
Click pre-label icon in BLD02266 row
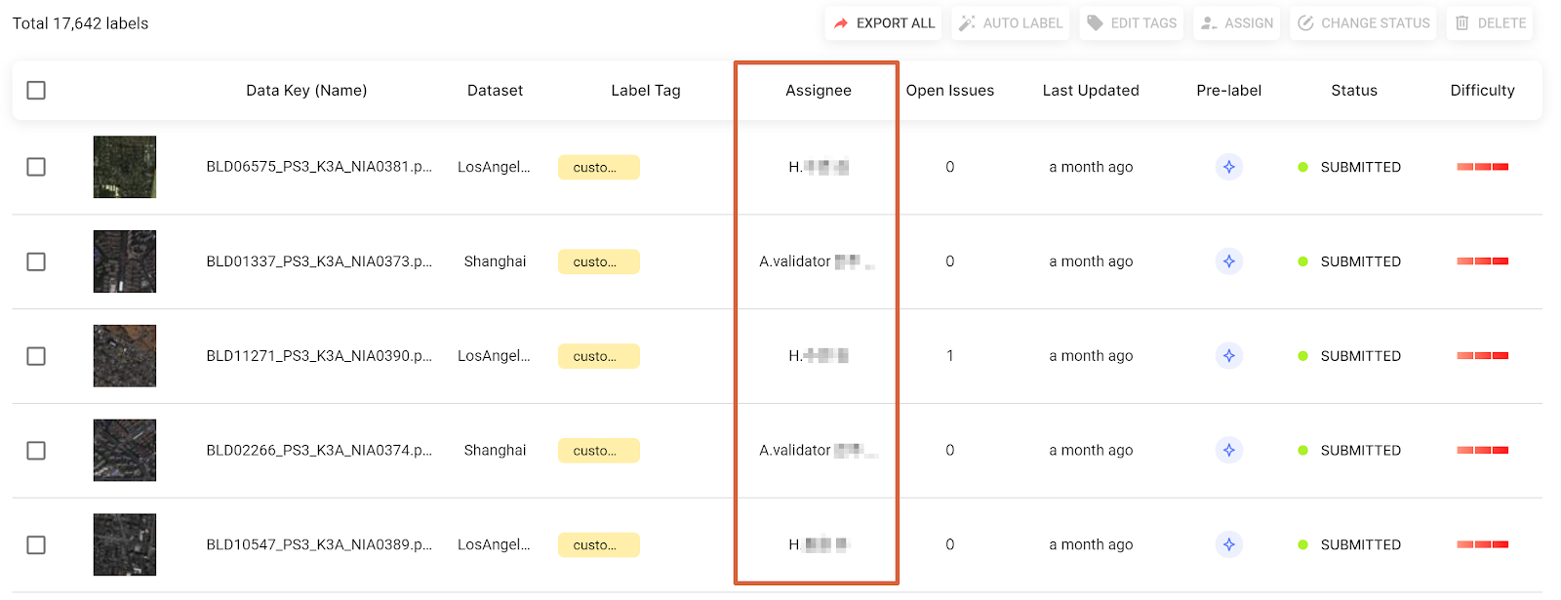[x=1229, y=451]
